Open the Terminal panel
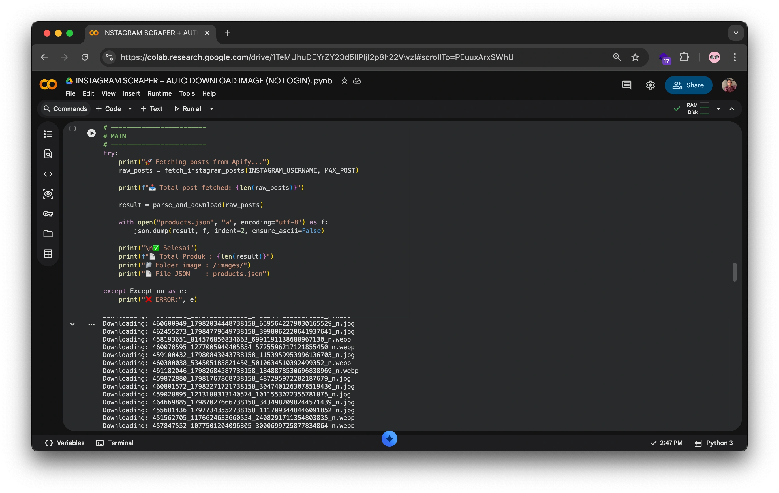This screenshot has width=779, height=493. [115, 443]
